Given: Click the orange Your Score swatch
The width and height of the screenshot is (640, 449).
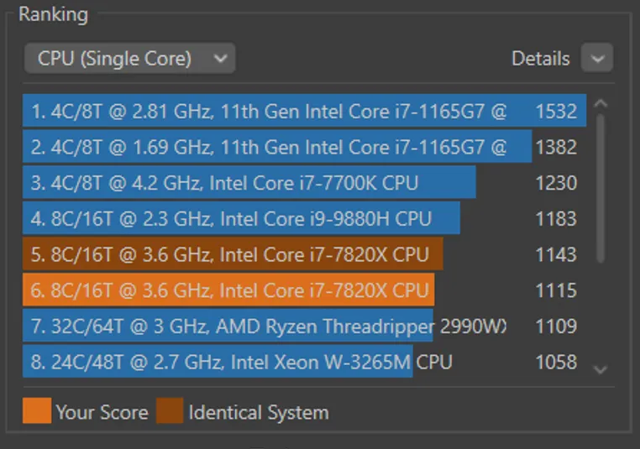Looking at the screenshot, I should click(x=37, y=412).
